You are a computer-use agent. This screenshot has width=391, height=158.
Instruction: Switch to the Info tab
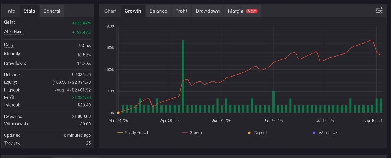[11, 11]
